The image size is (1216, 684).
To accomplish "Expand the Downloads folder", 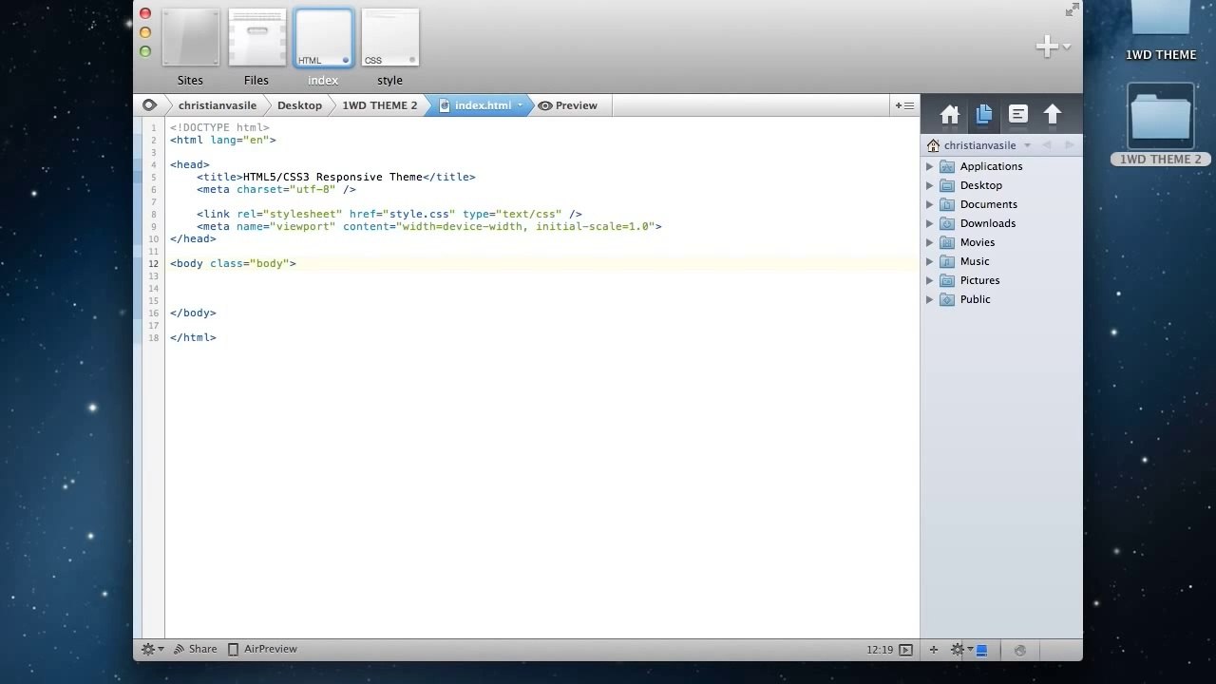I will point(930,223).
